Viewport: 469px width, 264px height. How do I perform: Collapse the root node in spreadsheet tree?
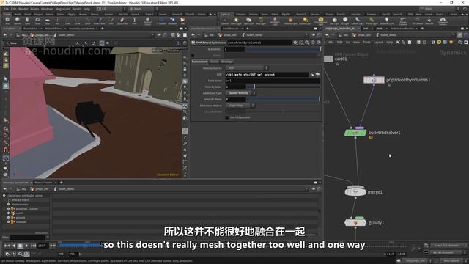point(4,196)
